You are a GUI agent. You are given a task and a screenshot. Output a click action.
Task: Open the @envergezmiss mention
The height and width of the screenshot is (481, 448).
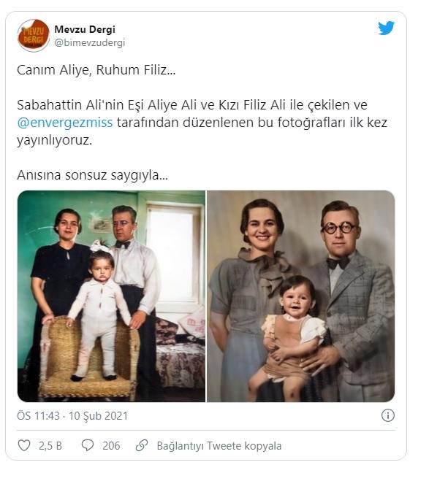(x=65, y=123)
